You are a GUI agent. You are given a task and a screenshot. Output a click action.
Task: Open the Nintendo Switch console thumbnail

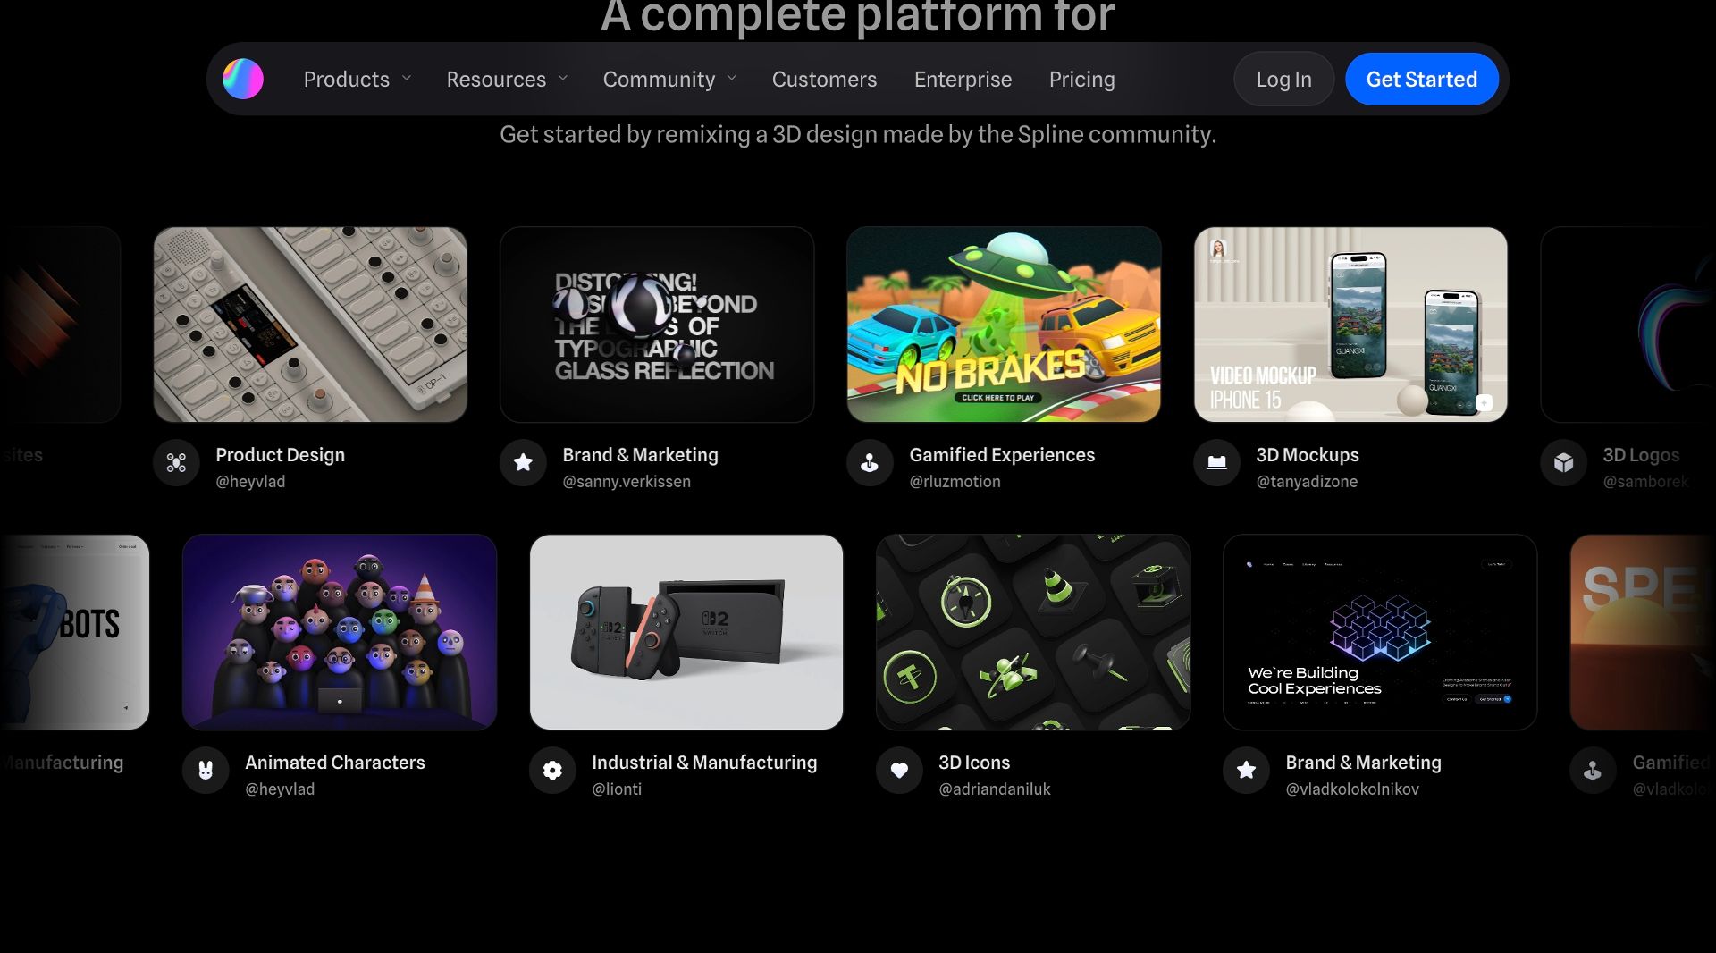(x=686, y=632)
